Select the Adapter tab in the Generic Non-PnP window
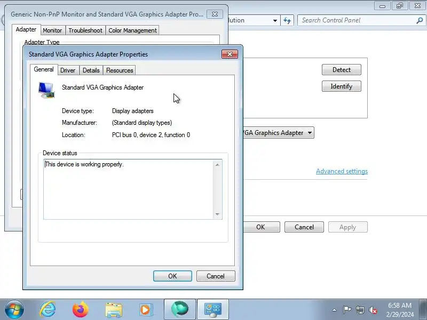427x320 pixels. coord(26,29)
